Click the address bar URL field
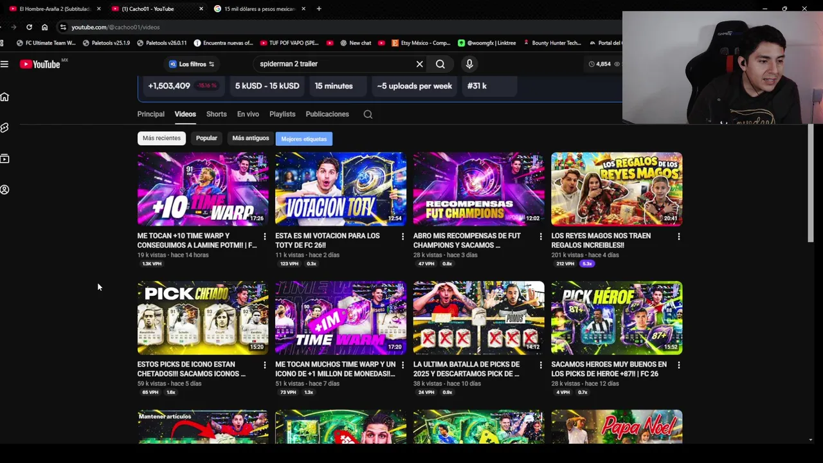Image resolution: width=823 pixels, height=463 pixels. tap(341, 27)
